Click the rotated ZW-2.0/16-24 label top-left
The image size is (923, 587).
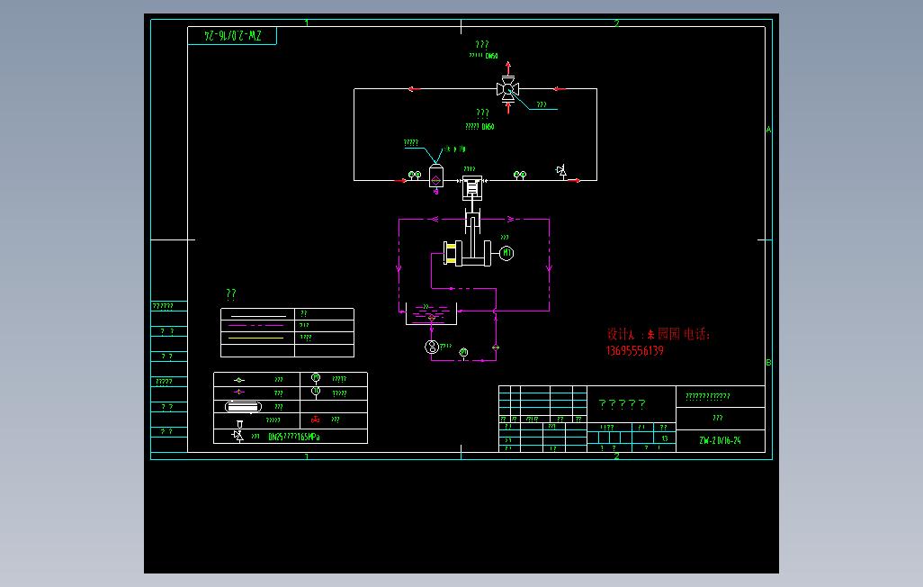(x=232, y=35)
